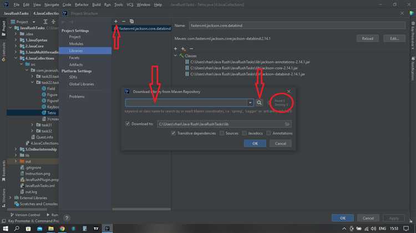The width and height of the screenshot is (416, 233).
Task: Collapse the Classes node
Action: [175, 55]
